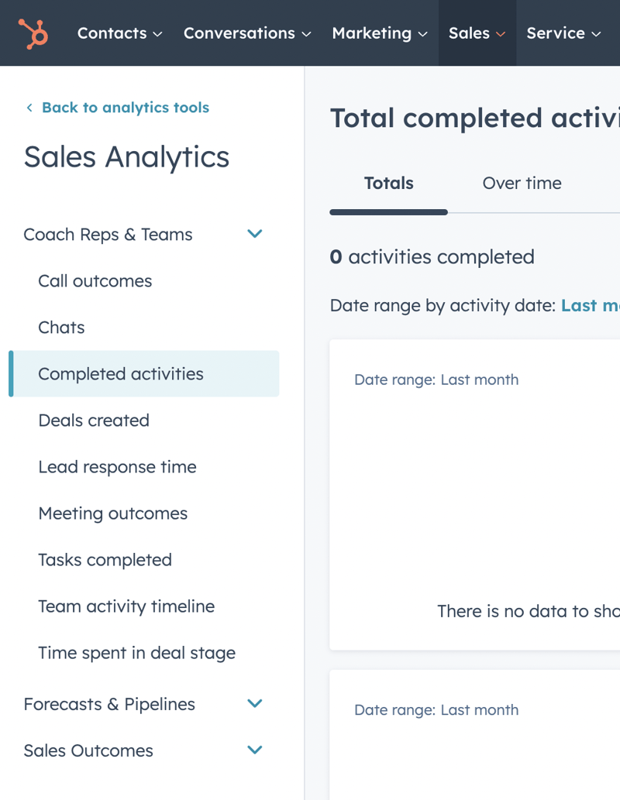Open the Deals created report
The width and height of the screenshot is (620, 800).
pos(94,420)
